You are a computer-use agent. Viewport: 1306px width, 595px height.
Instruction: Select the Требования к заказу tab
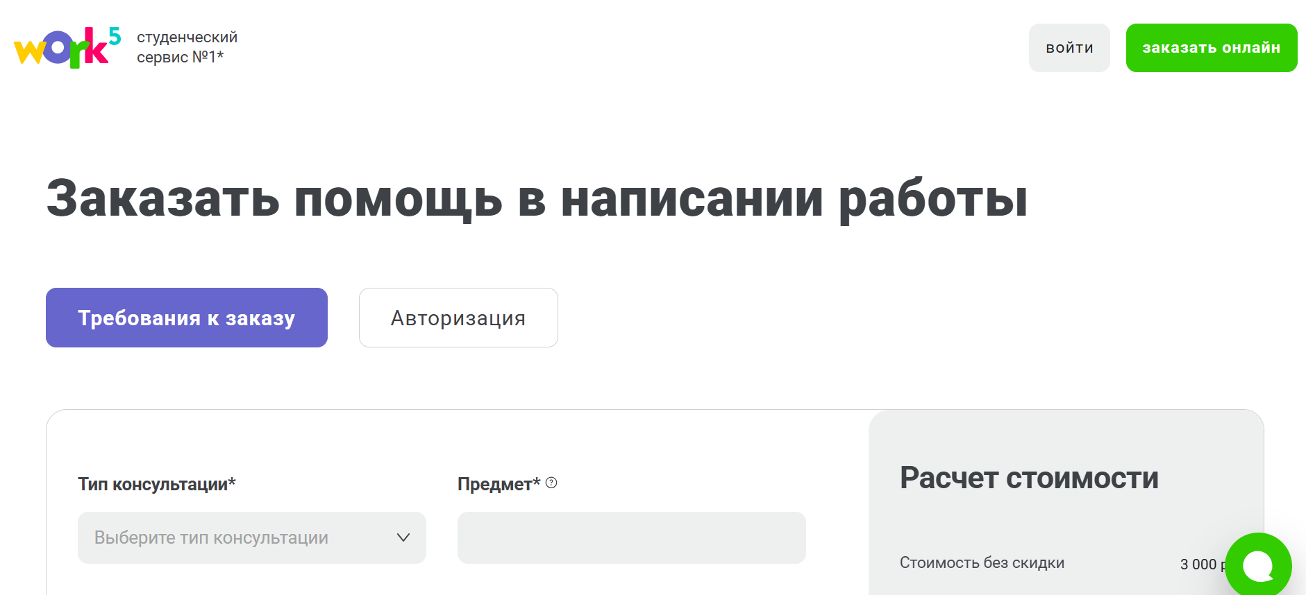[x=186, y=318]
